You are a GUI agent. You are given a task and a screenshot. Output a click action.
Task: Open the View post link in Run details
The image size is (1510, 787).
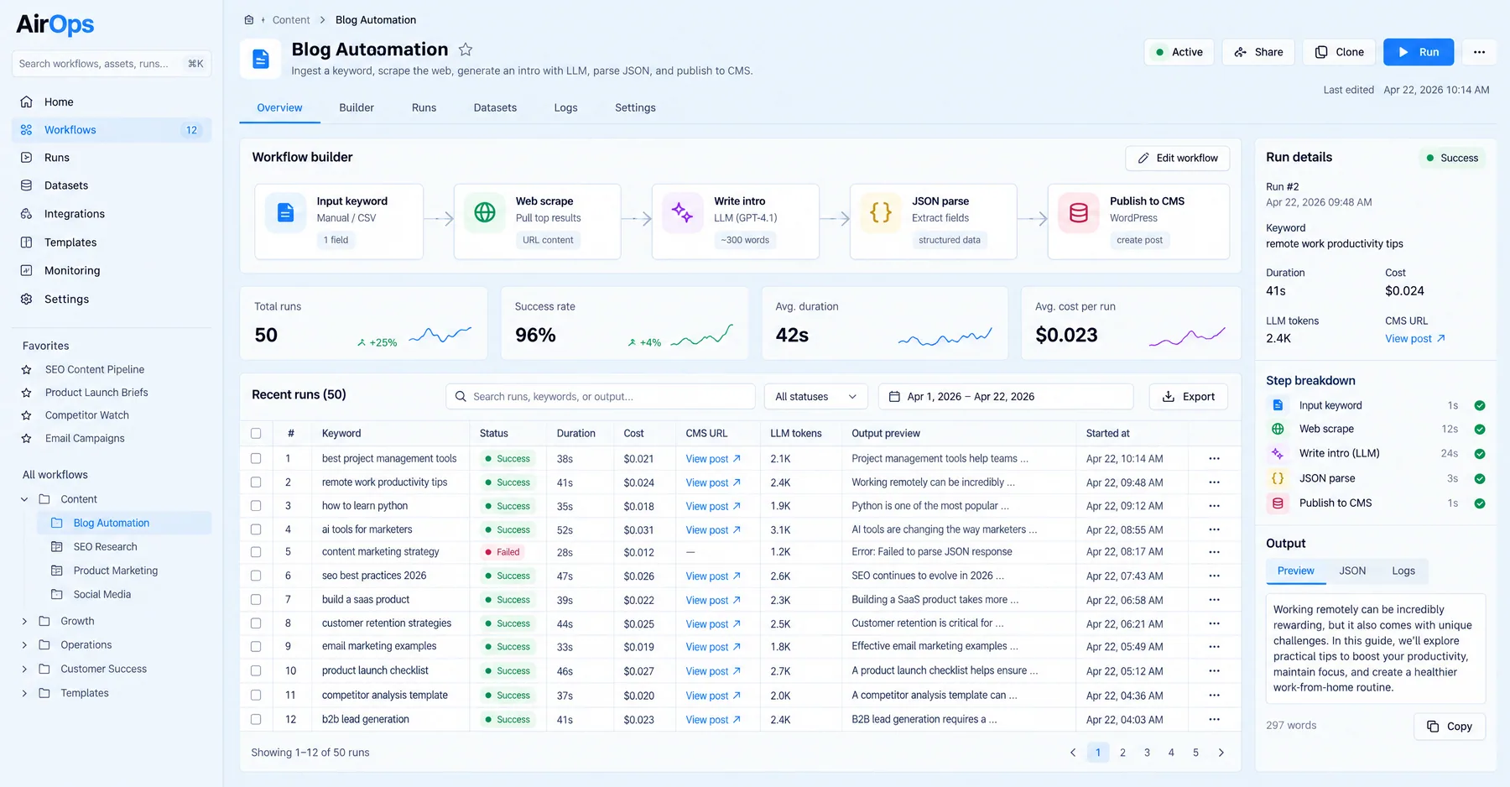pos(1415,339)
